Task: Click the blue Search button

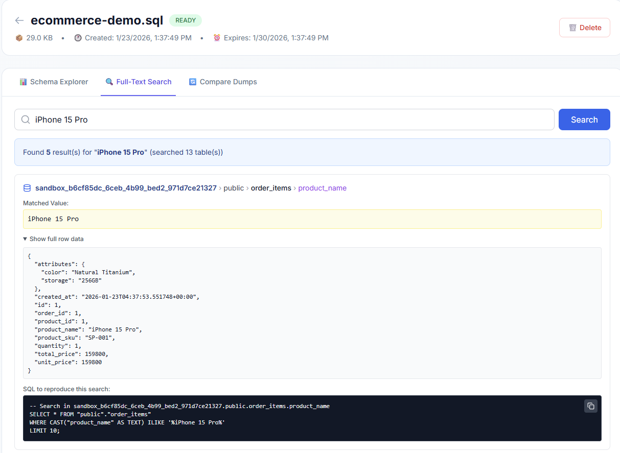Action: pos(584,120)
